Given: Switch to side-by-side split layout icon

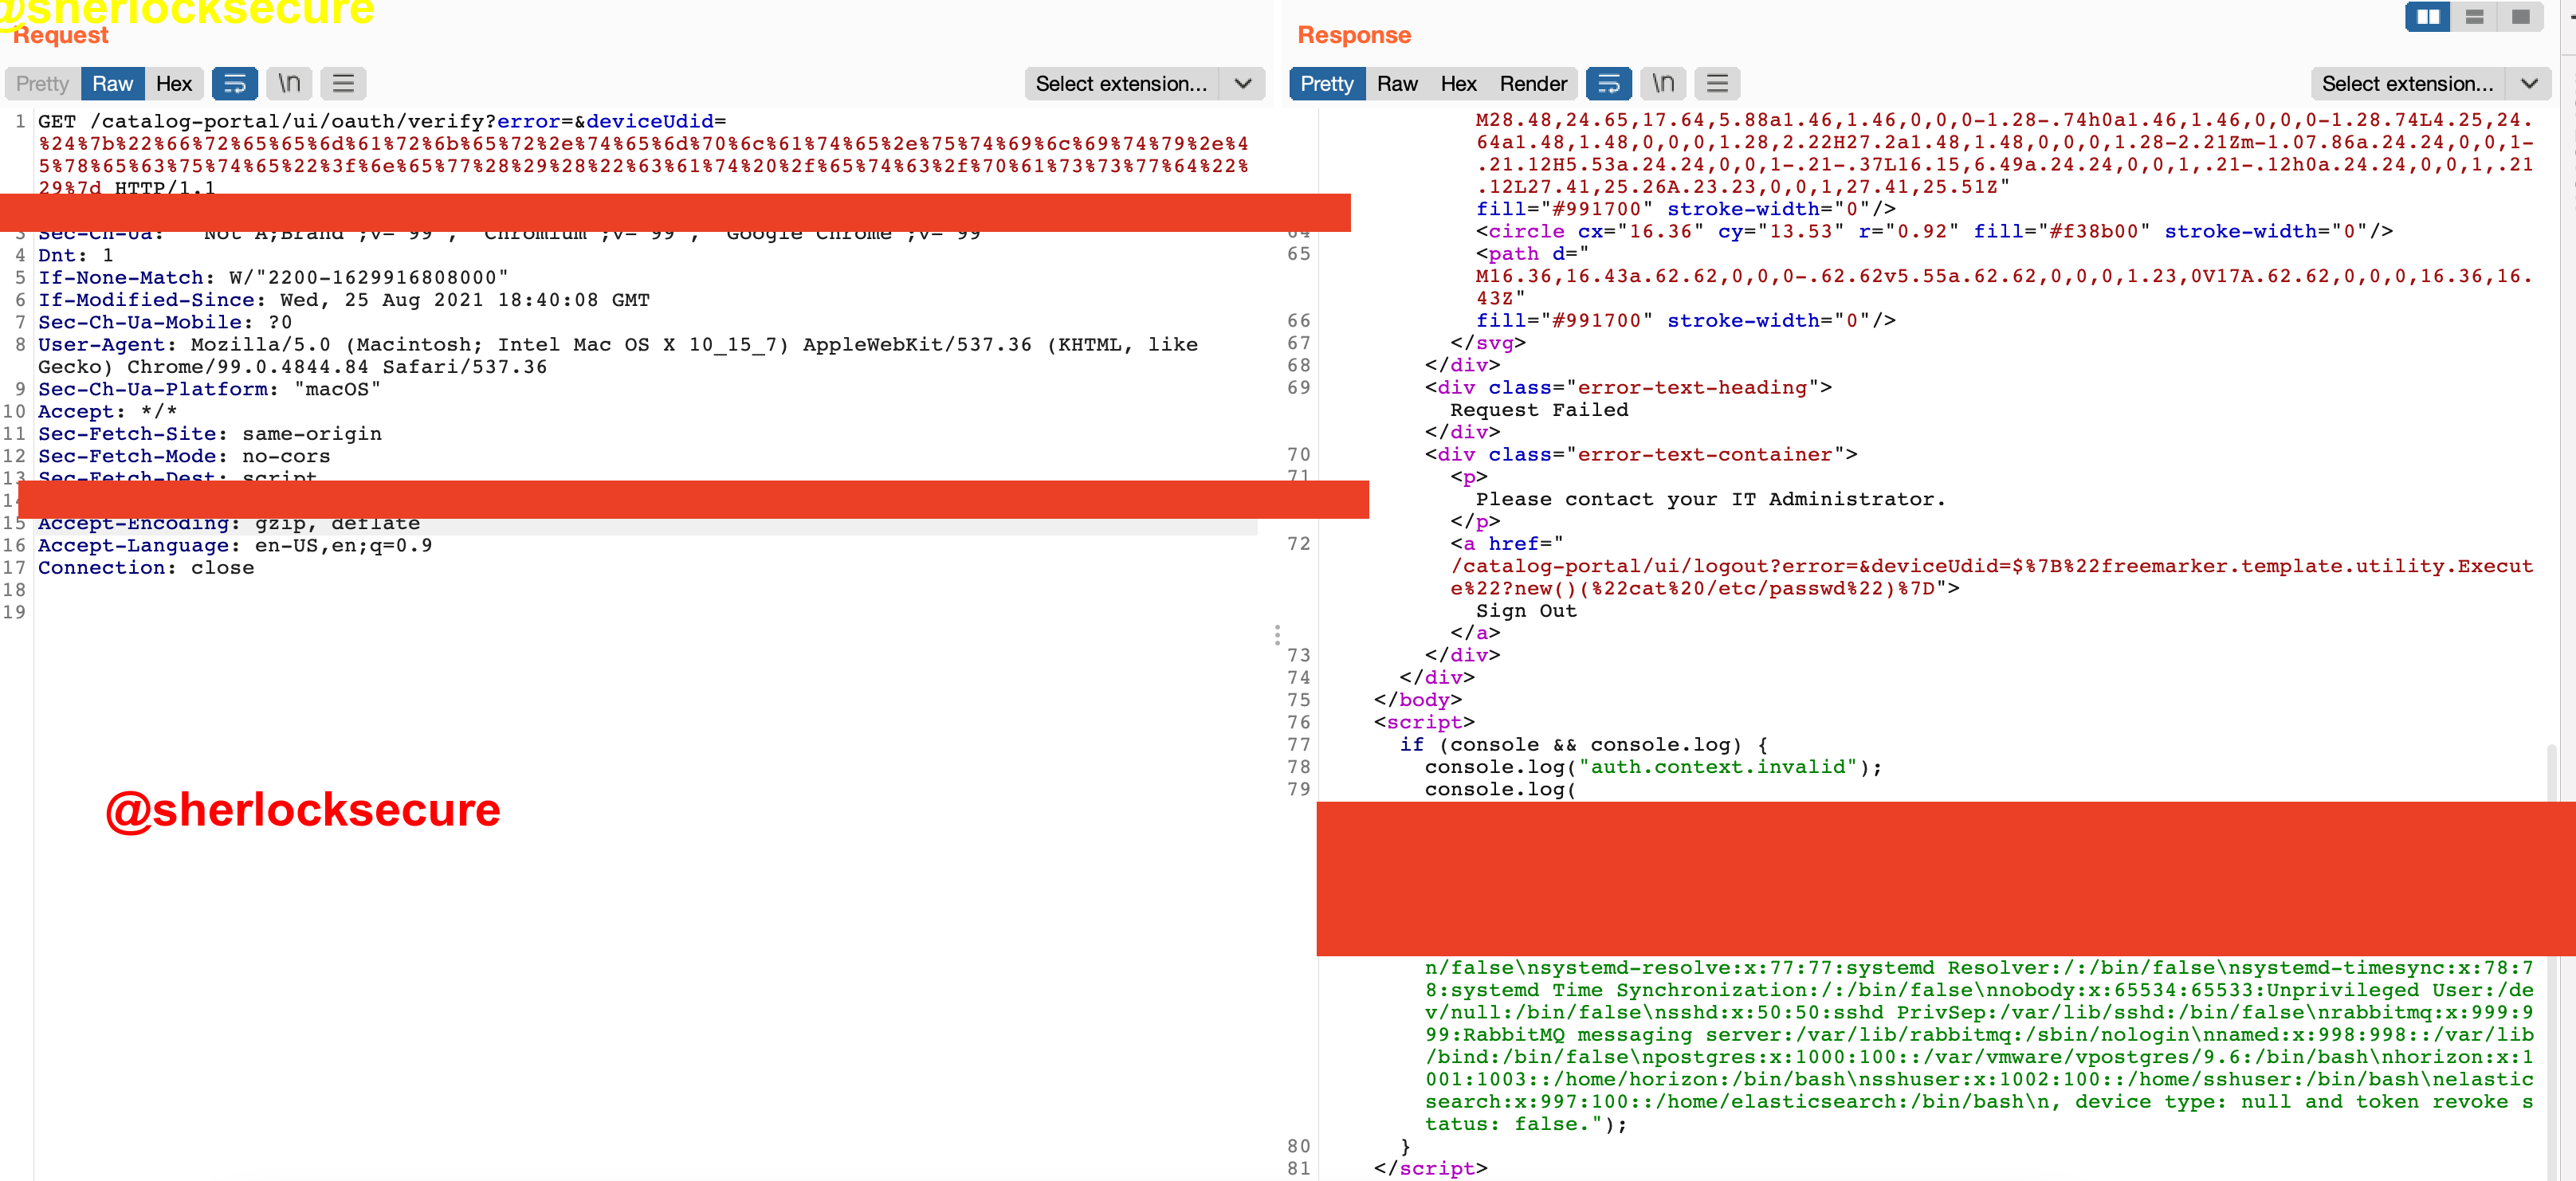Looking at the screenshot, I should click(2427, 17).
